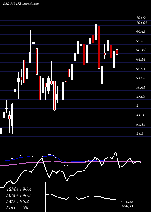
Task: Open the Live MACD inset chart
Action: pos(83,197)
